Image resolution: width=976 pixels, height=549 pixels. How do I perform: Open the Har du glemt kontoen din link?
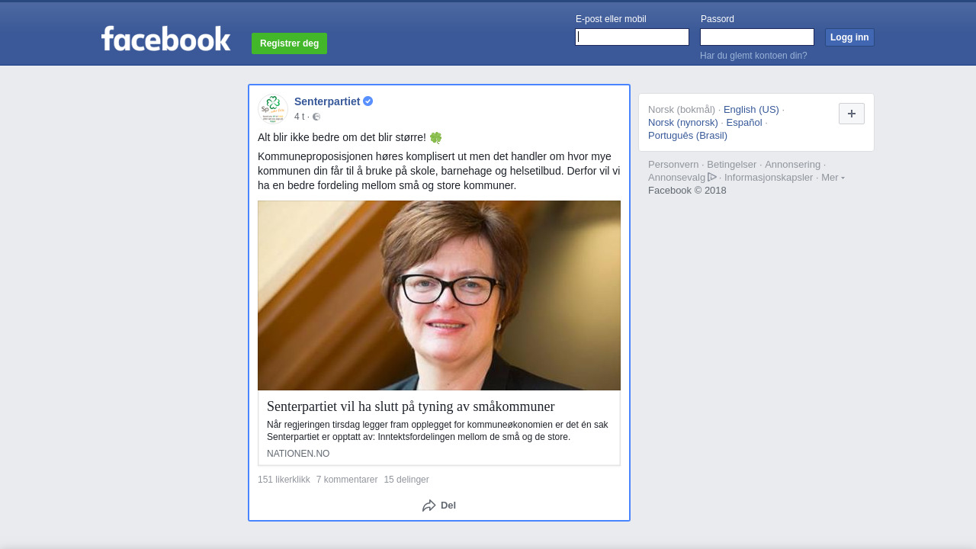[x=753, y=56]
